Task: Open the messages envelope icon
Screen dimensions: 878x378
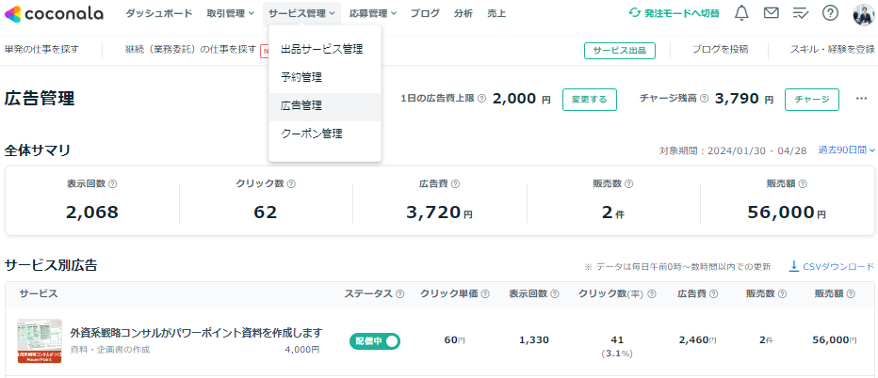Action: point(771,13)
